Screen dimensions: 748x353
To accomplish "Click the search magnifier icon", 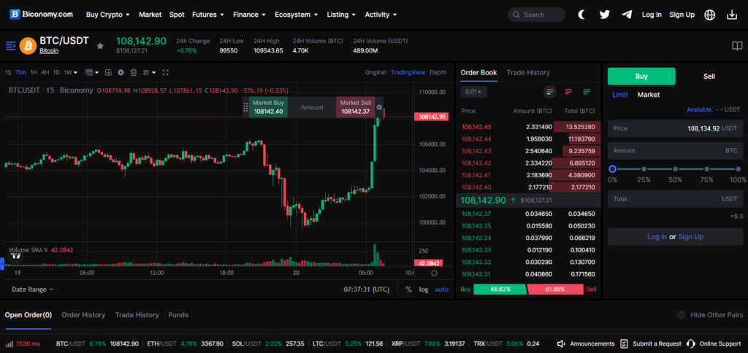I will point(516,15).
